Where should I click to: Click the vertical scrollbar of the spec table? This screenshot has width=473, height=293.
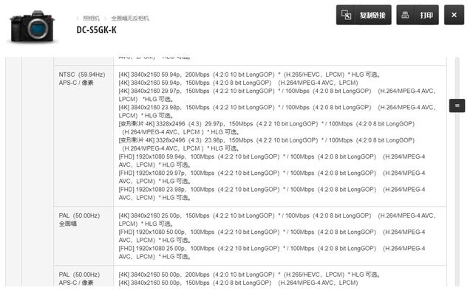pos(457,172)
